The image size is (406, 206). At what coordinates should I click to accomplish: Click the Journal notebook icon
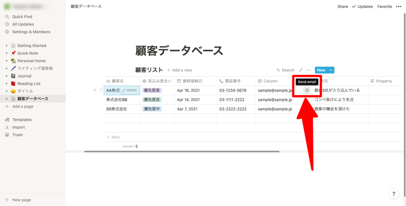coord(13,76)
